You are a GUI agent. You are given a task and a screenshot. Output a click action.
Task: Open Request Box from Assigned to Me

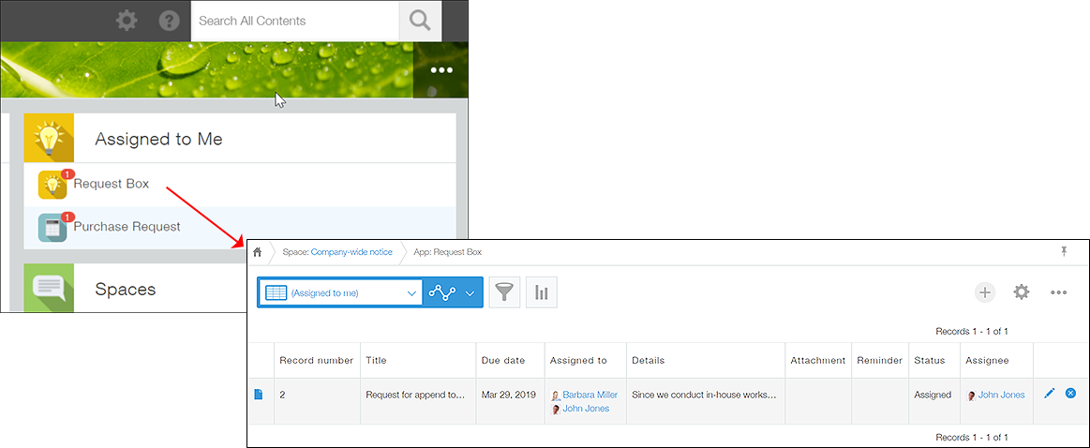coord(111,184)
